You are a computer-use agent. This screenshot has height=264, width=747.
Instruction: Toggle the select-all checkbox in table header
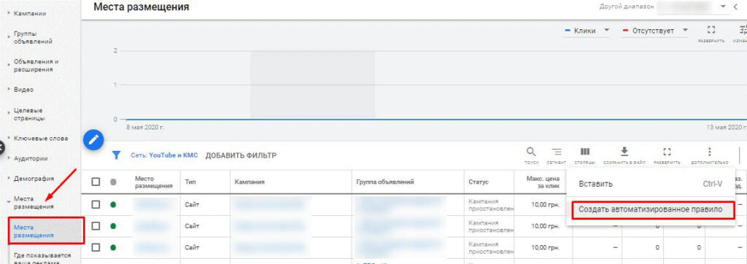tap(96, 182)
